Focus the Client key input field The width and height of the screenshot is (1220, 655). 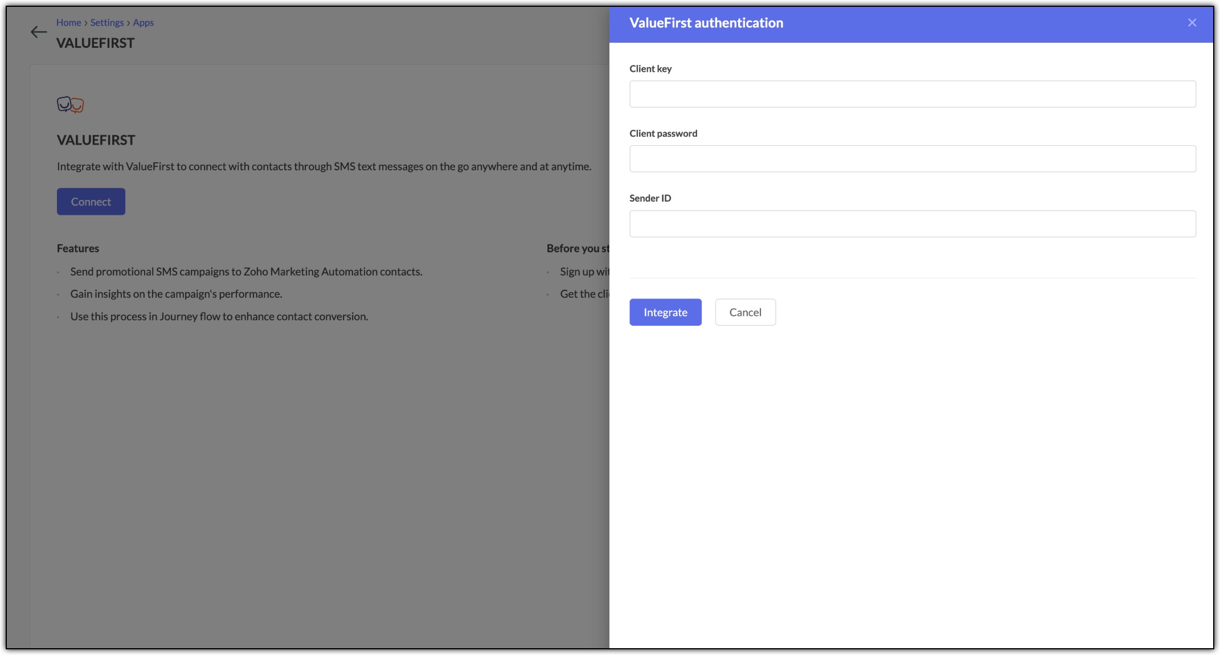[x=912, y=94]
